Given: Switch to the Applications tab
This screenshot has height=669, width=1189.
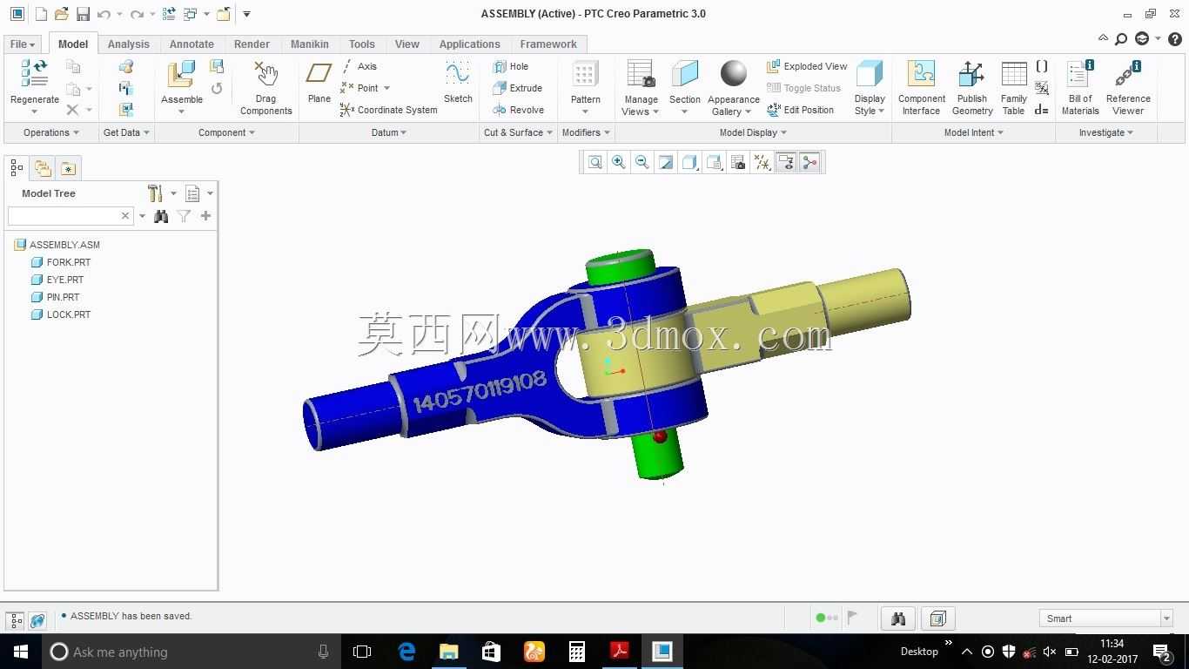Looking at the screenshot, I should point(470,44).
